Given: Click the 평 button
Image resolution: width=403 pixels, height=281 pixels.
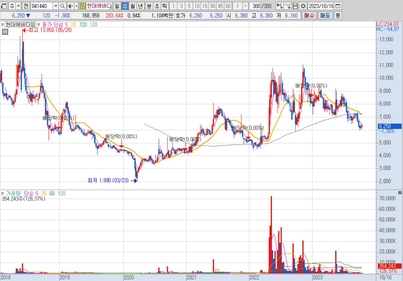Looking at the screenshot, I should click(x=338, y=15).
